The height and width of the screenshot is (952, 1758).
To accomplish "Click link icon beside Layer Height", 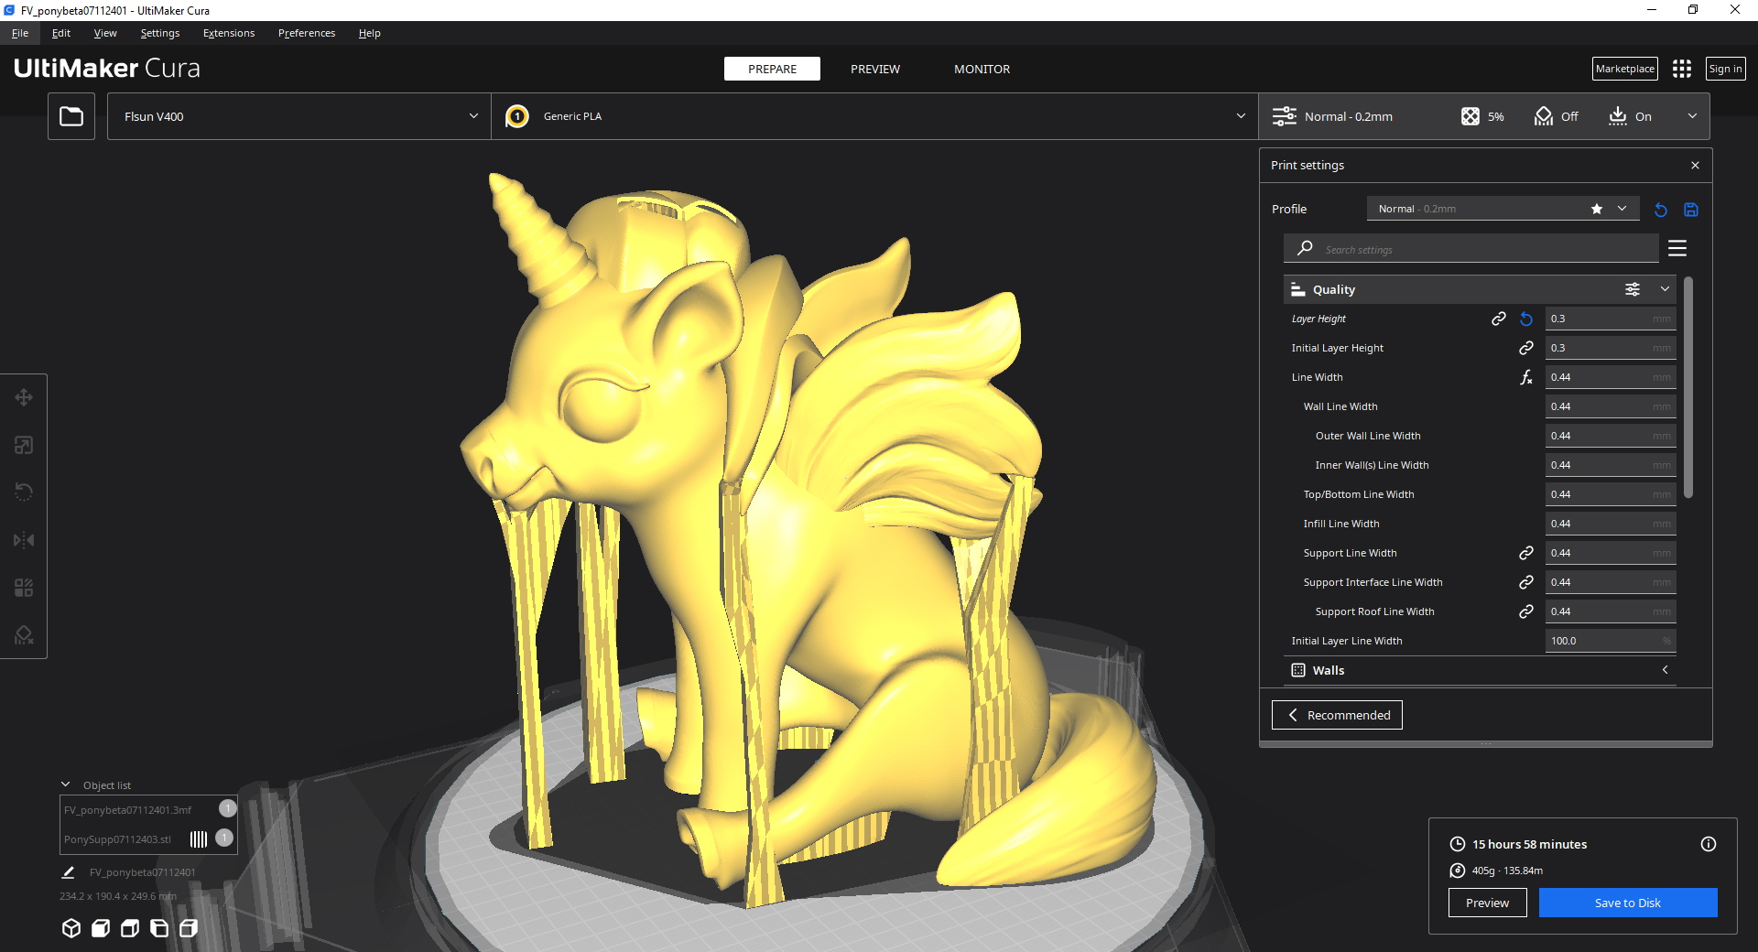I will pos(1499,319).
